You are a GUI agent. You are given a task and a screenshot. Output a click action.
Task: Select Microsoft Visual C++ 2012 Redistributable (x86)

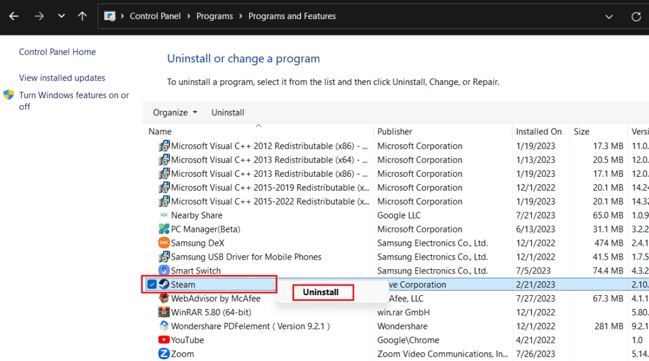269,146
